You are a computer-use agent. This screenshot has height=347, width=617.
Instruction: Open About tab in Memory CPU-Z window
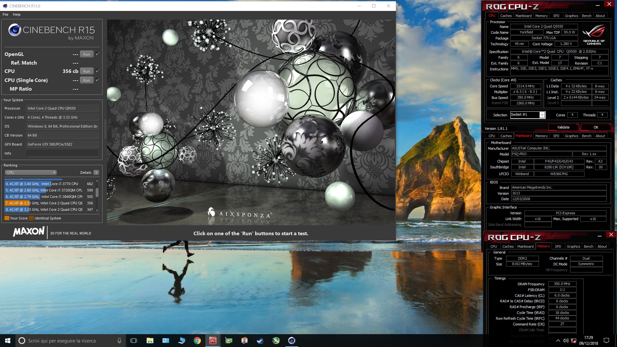[602, 246]
